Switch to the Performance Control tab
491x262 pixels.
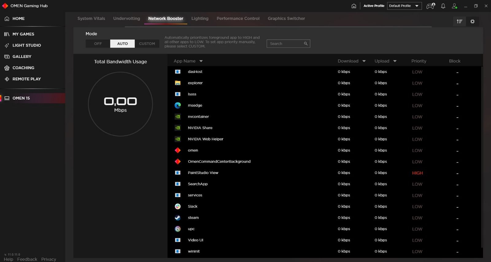(x=238, y=18)
